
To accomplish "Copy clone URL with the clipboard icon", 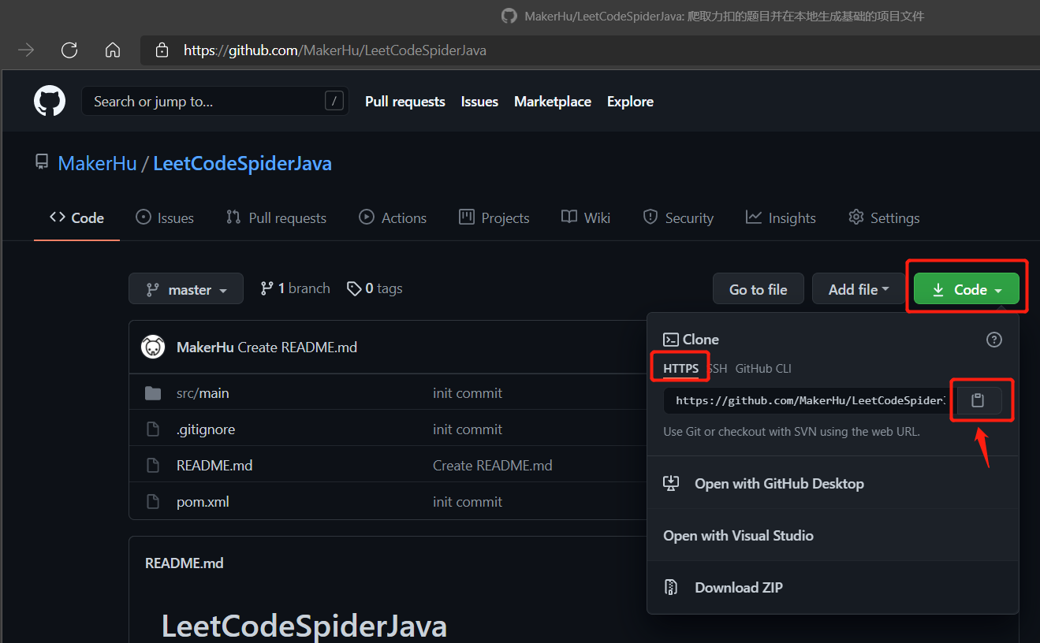I will pos(978,400).
